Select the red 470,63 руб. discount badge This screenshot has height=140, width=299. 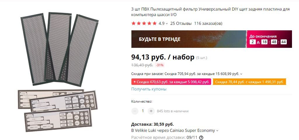[x=171, y=82]
